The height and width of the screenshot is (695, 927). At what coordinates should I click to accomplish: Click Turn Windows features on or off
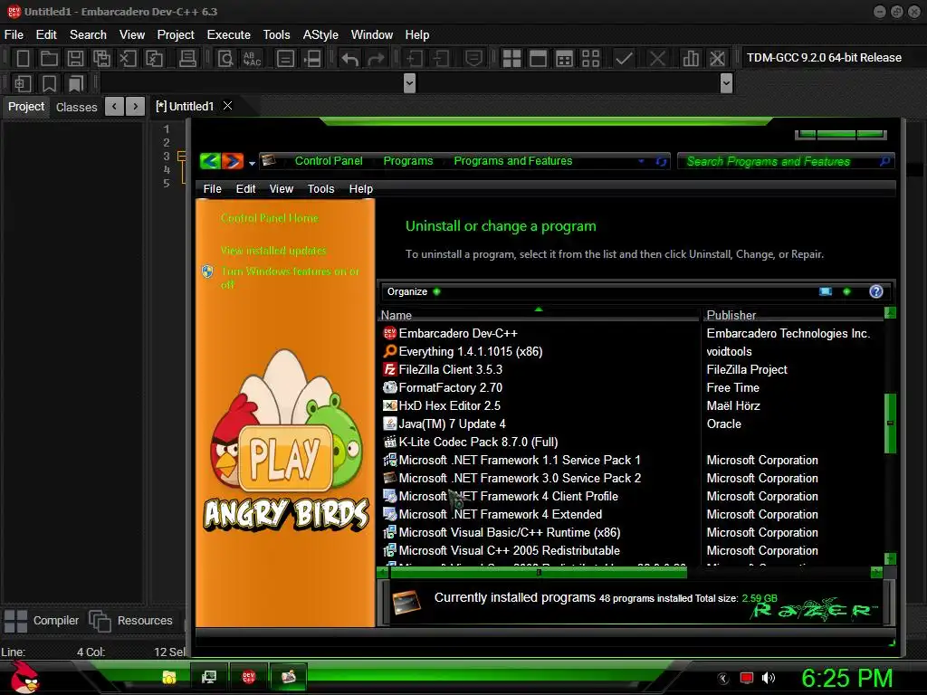click(x=290, y=278)
